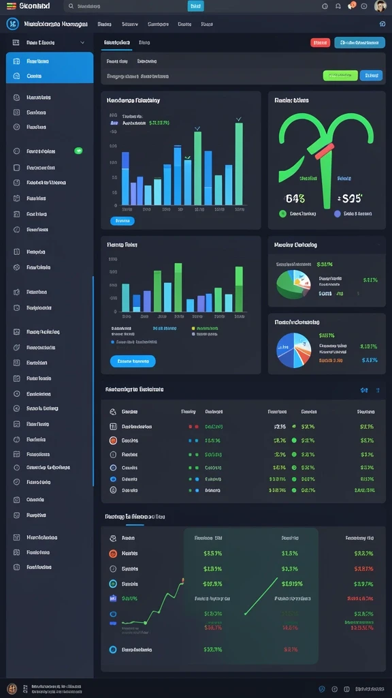The height and width of the screenshot is (698, 392).
Task: Click the home icon at the right of the navigation bar
Action: point(382,24)
